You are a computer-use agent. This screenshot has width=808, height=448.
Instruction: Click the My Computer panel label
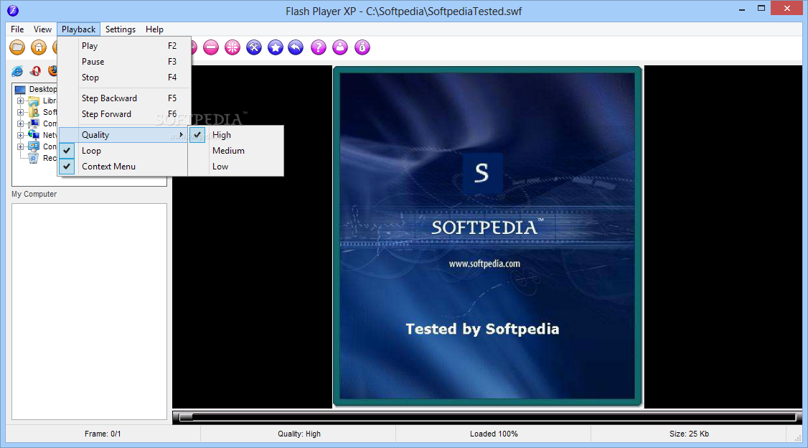coord(34,195)
